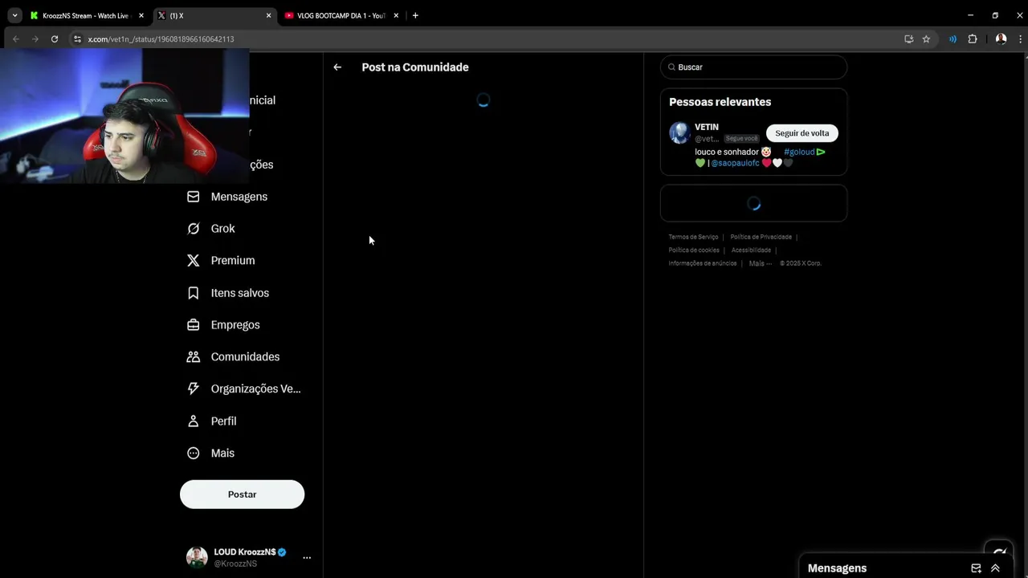Expand the Mensagens drawer with double chevron
Screen dimensions: 1028x578
click(995, 568)
